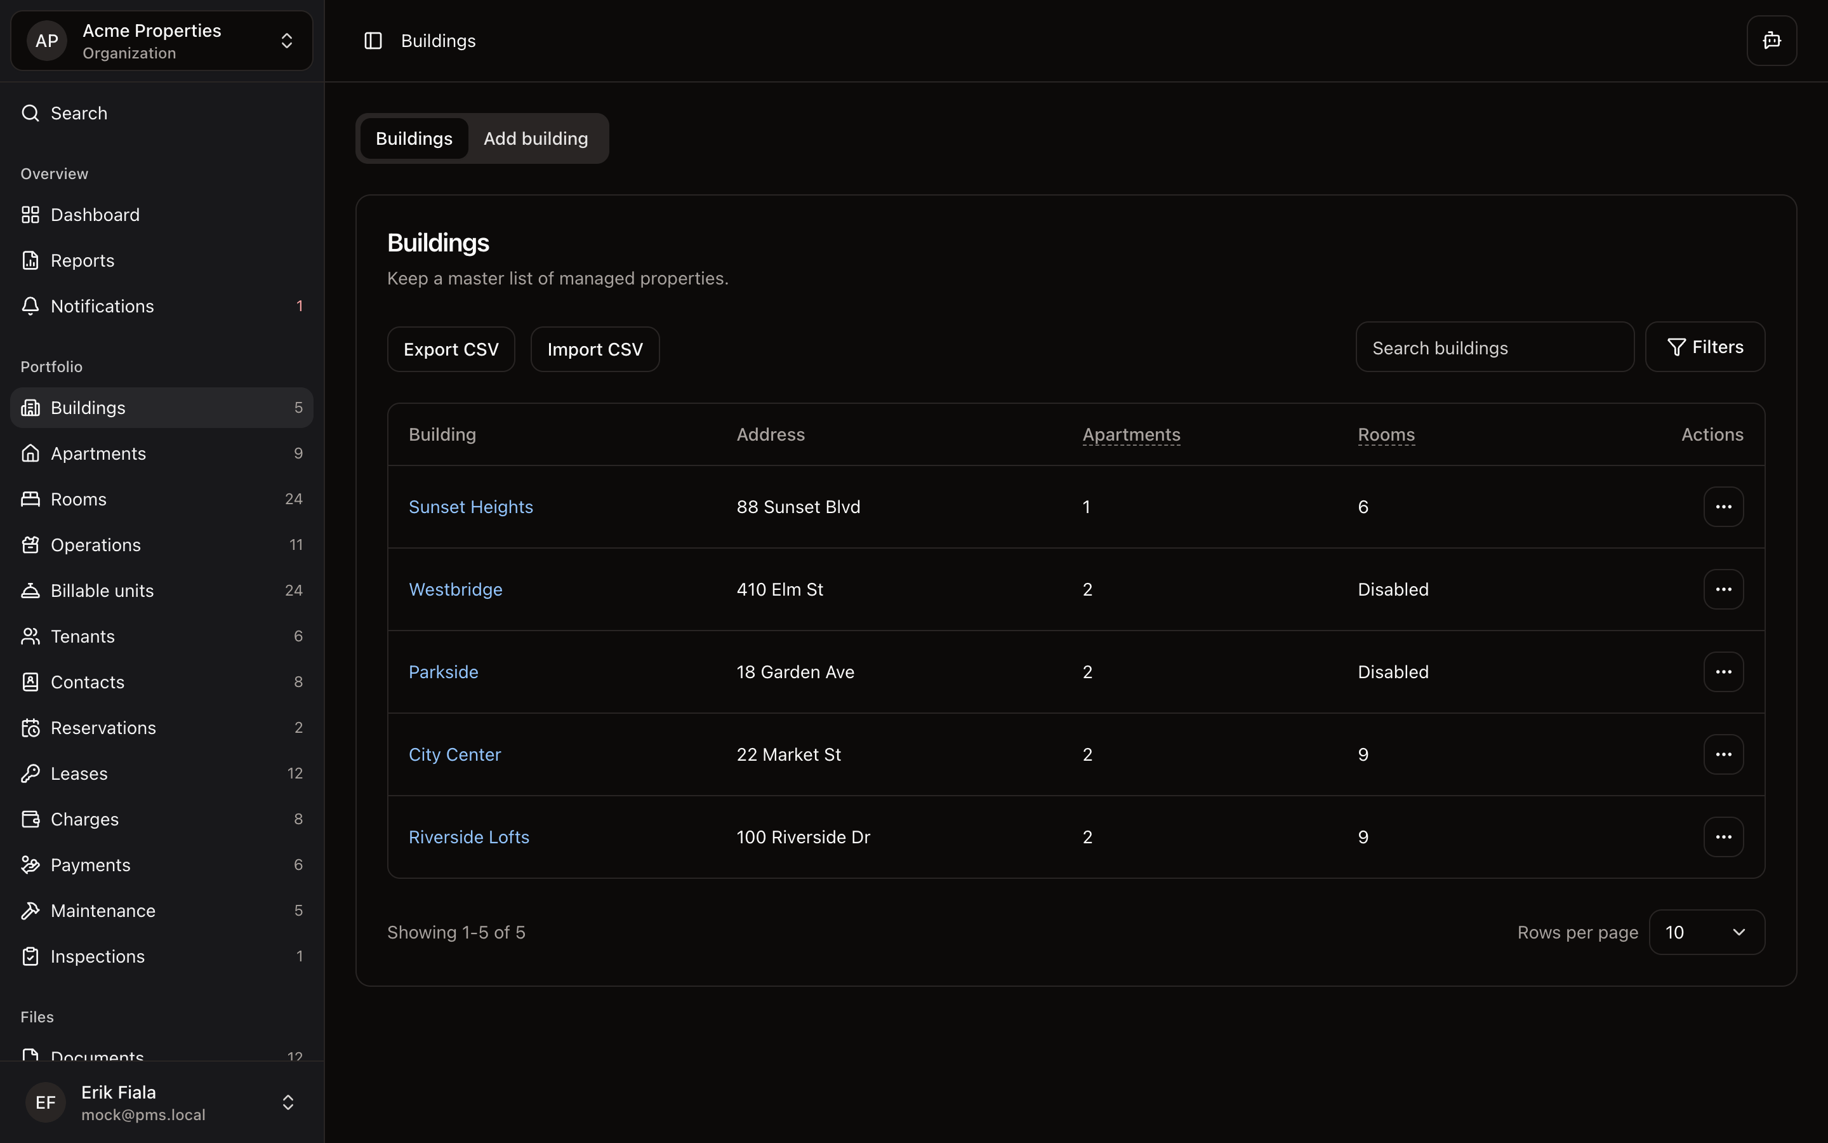Sort by Apartments column header
Viewport: 1828px width, 1143px height.
tap(1131, 435)
